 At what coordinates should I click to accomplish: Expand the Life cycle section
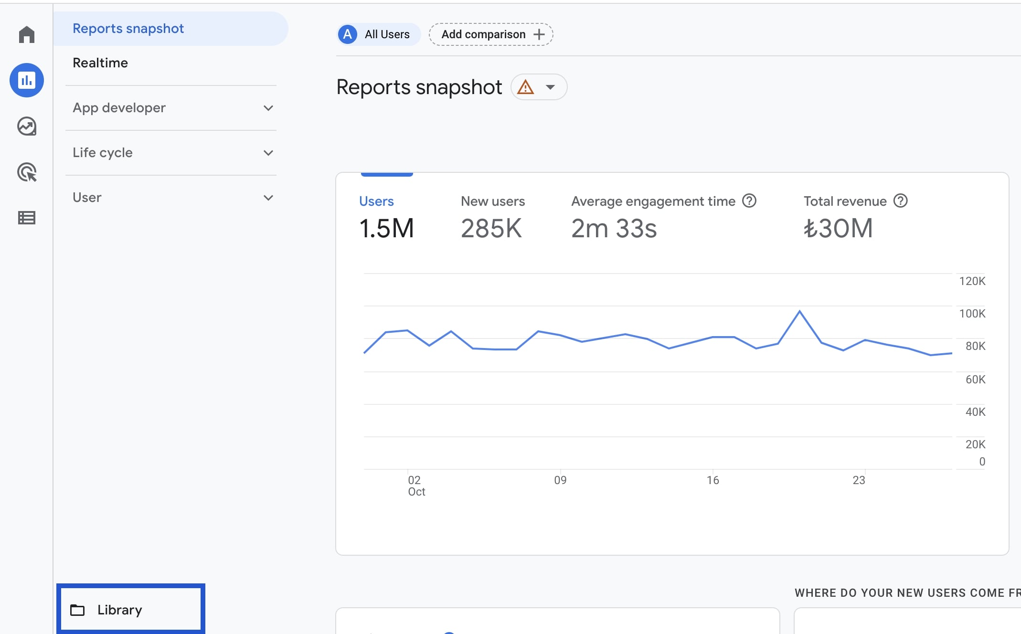pyautogui.click(x=171, y=153)
